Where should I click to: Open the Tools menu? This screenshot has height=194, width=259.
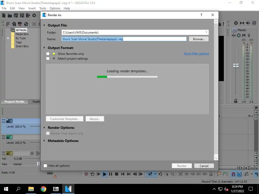42,8
